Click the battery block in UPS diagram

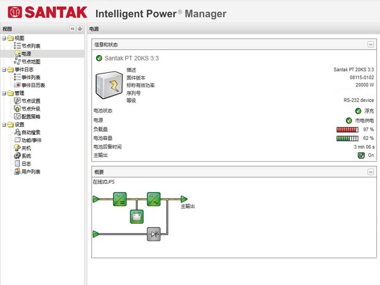[x=137, y=217]
